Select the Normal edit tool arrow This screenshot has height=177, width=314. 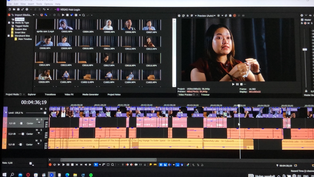pos(96,165)
